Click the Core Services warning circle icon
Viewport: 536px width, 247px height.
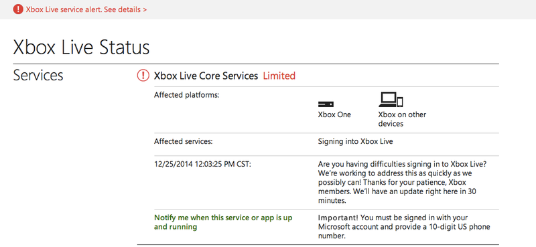point(143,76)
